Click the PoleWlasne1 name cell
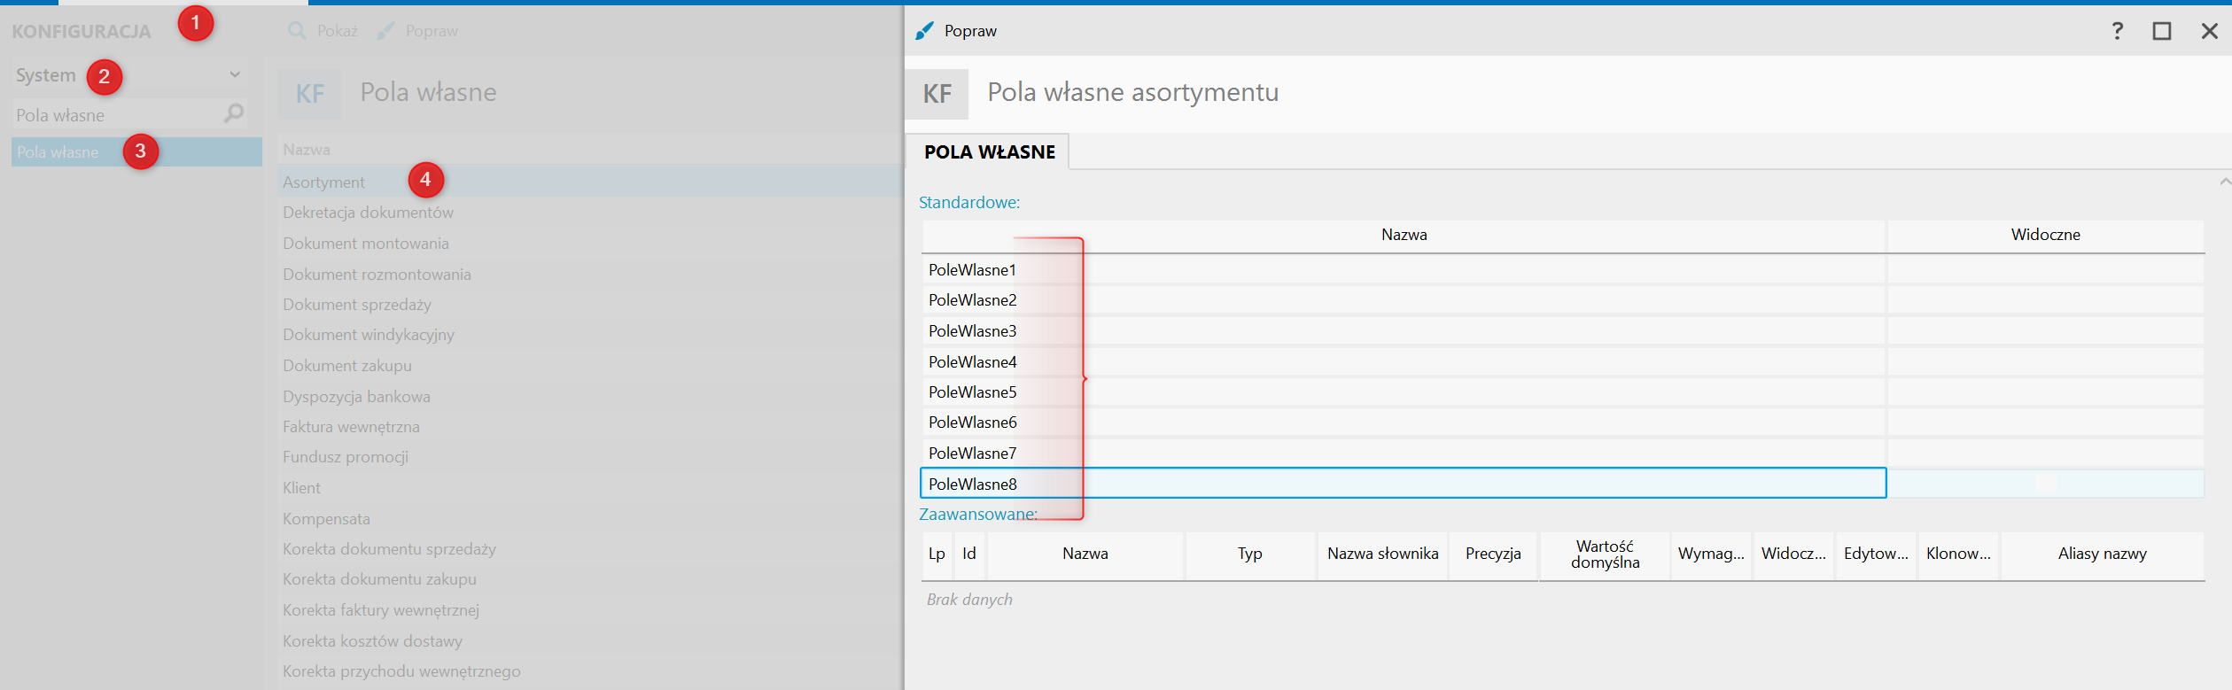 tap(1404, 269)
